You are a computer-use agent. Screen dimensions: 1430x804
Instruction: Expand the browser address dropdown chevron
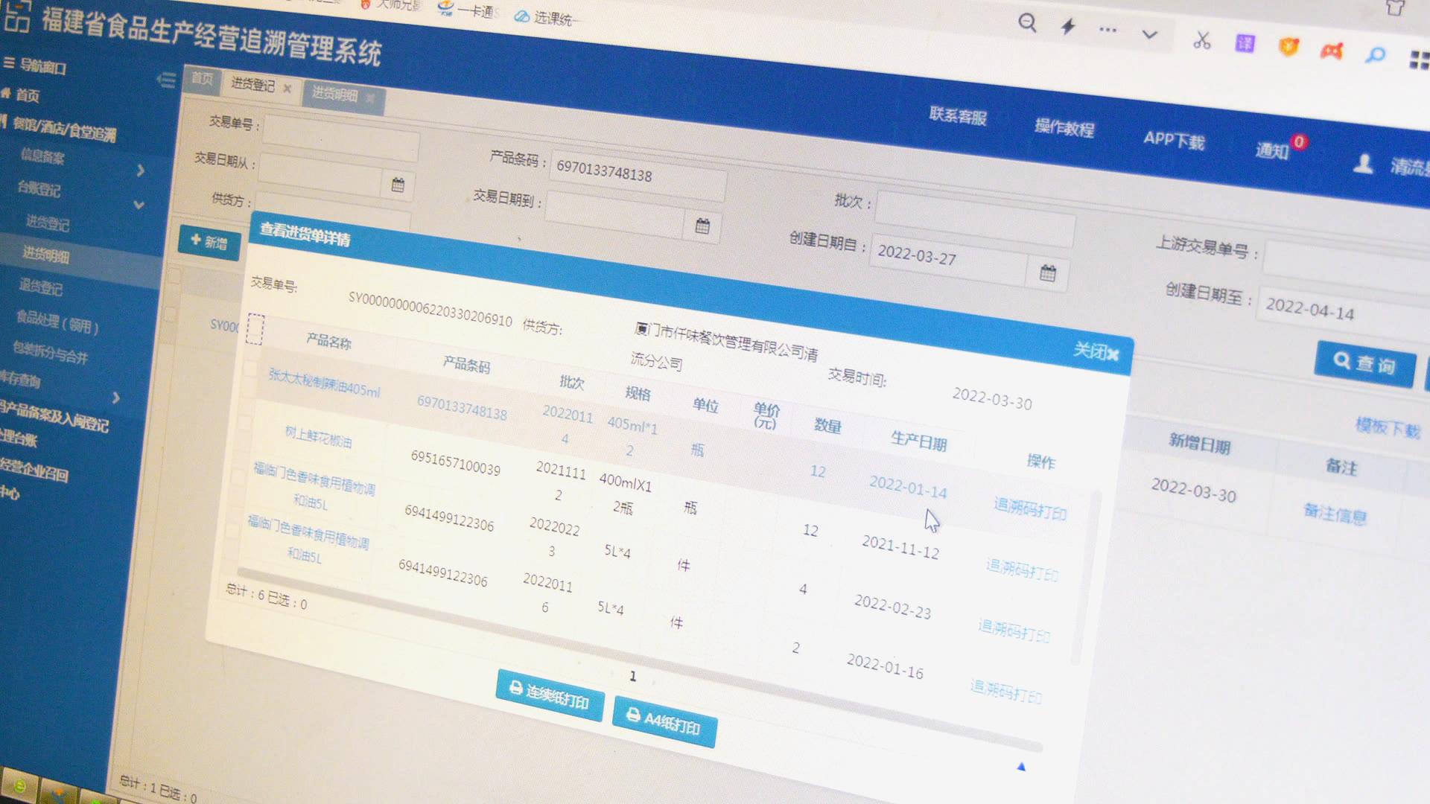(x=1150, y=34)
